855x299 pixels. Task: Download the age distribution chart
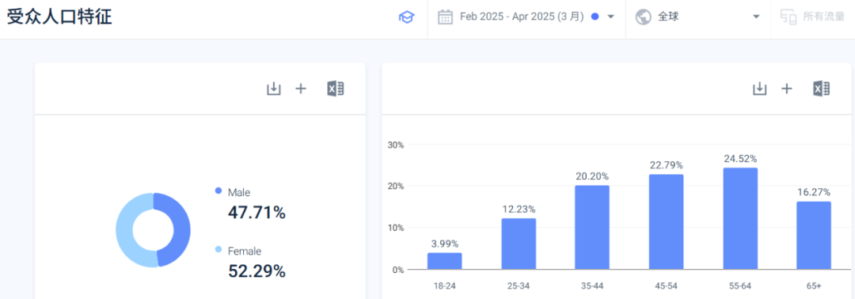pos(759,89)
